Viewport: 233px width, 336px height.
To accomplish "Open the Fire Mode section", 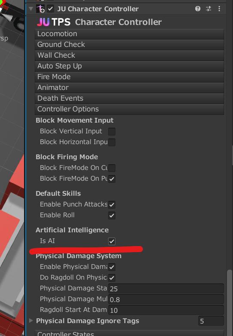I will tap(129, 77).
